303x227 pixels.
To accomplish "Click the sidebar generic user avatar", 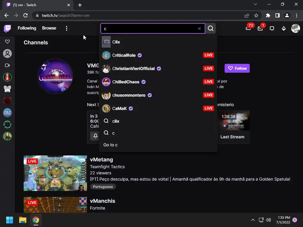I will pos(7,53).
